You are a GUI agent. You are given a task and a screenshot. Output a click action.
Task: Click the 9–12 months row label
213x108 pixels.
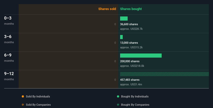pos(9,76)
